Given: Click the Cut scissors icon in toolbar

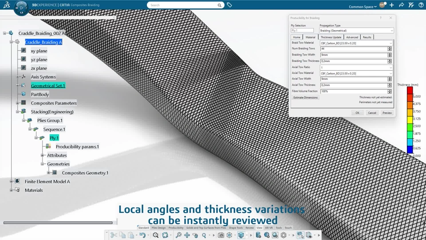Looking at the screenshot, I should (x=114, y=235).
